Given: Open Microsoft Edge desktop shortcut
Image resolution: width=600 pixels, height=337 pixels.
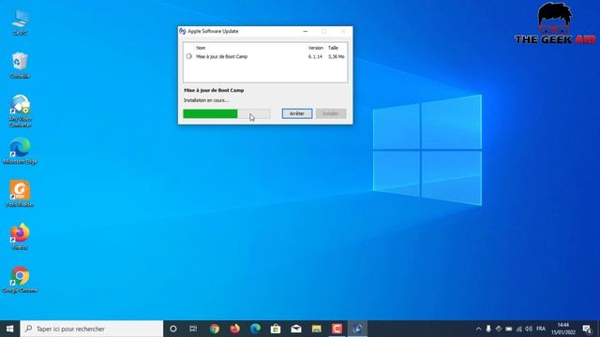Looking at the screenshot, I should [x=20, y=151].
